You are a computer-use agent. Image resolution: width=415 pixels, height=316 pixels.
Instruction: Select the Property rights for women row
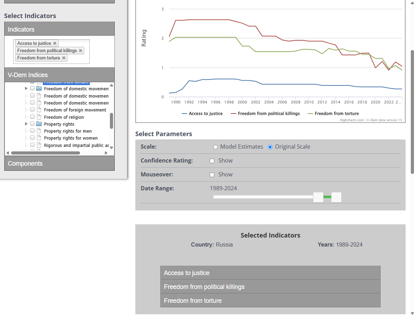click(71, 138)
